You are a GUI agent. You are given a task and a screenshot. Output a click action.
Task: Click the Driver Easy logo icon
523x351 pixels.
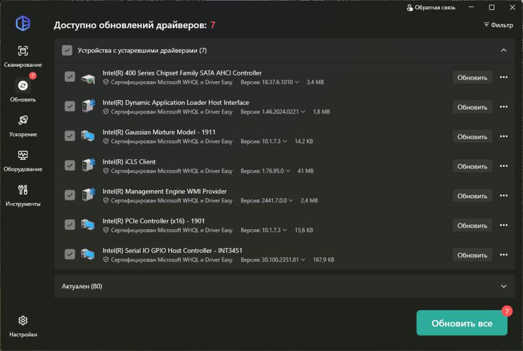pos(23,23)
